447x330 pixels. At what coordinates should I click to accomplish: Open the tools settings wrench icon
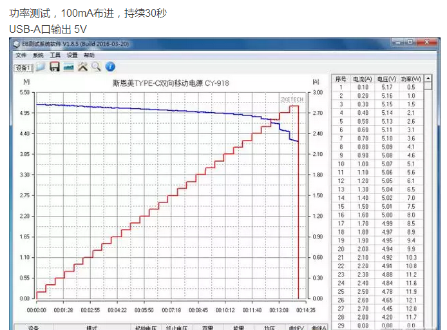point(82,67)
